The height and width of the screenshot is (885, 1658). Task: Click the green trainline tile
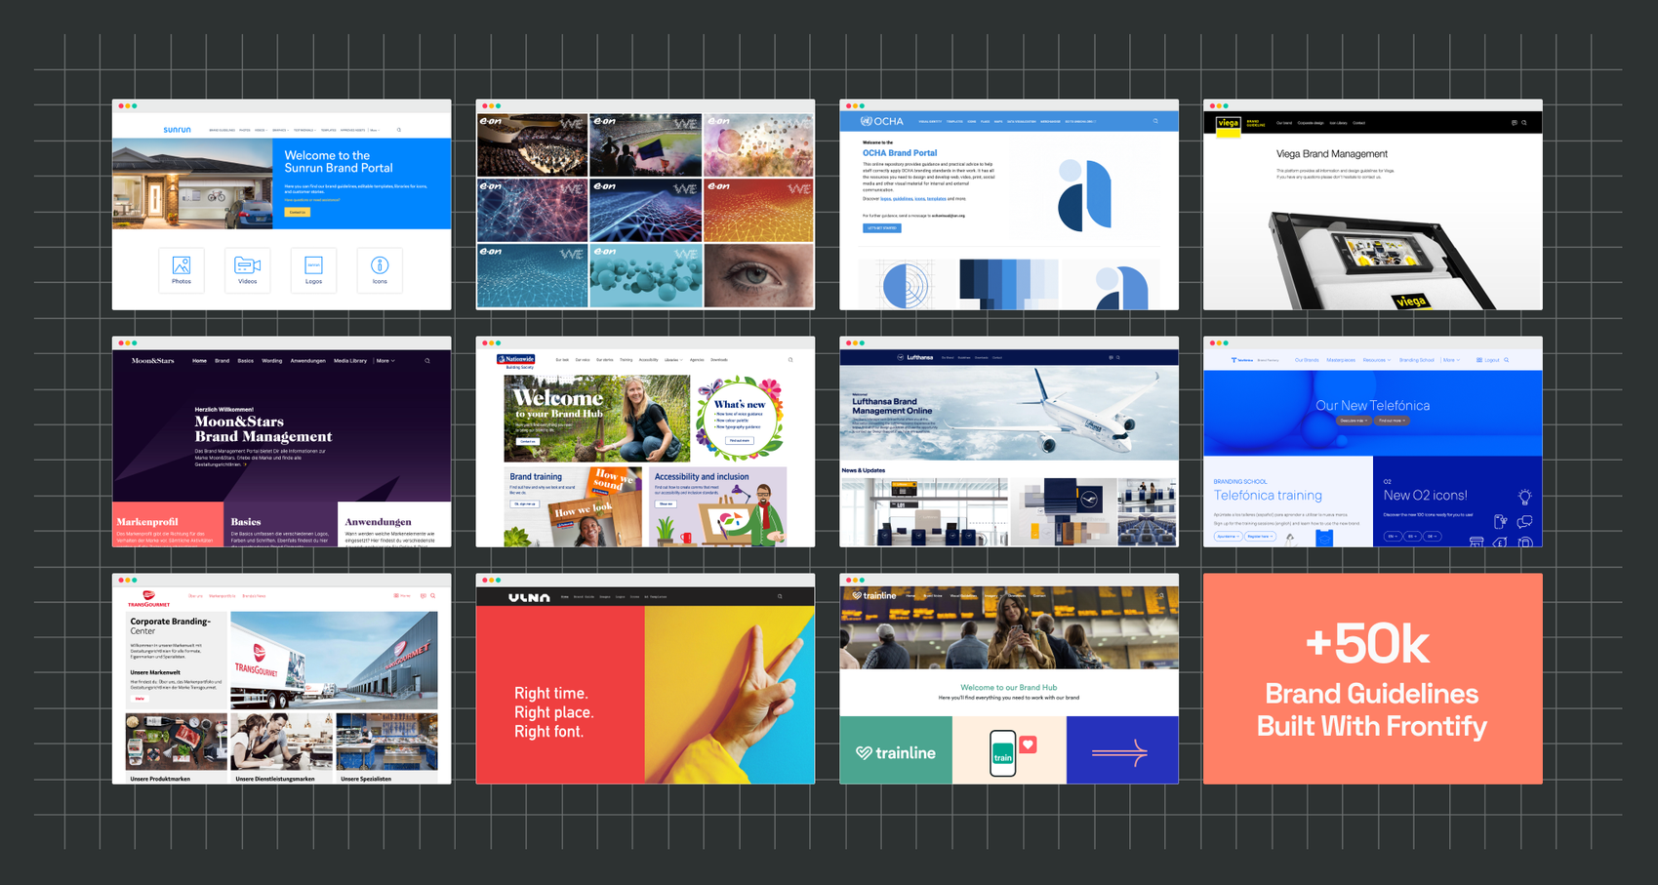coord(896,750)
